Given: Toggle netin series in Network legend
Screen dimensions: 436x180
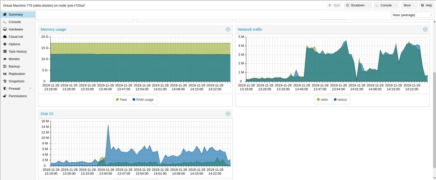Looking at the screenshot, I should point(323,100).
